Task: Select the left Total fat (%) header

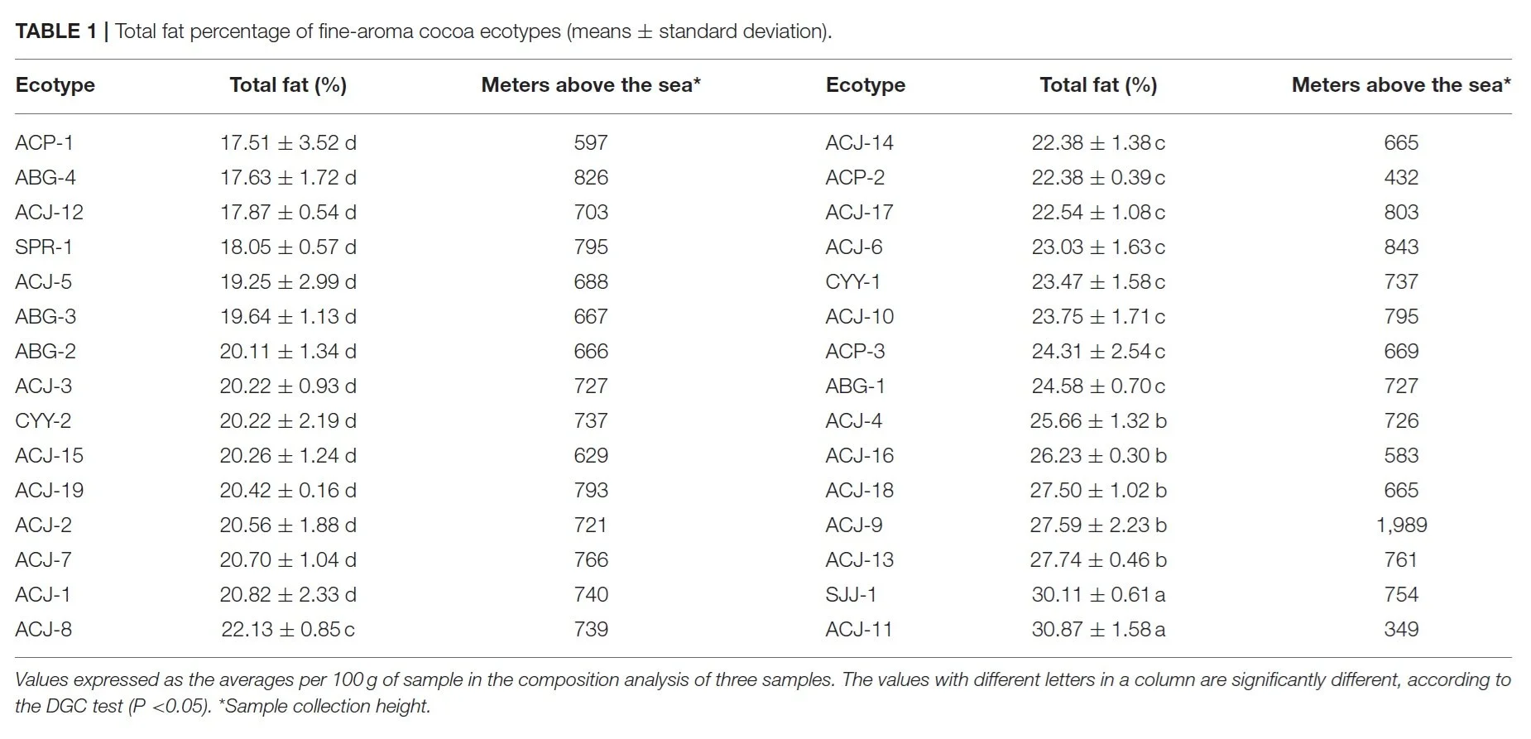Action: (x=288, y=85)
